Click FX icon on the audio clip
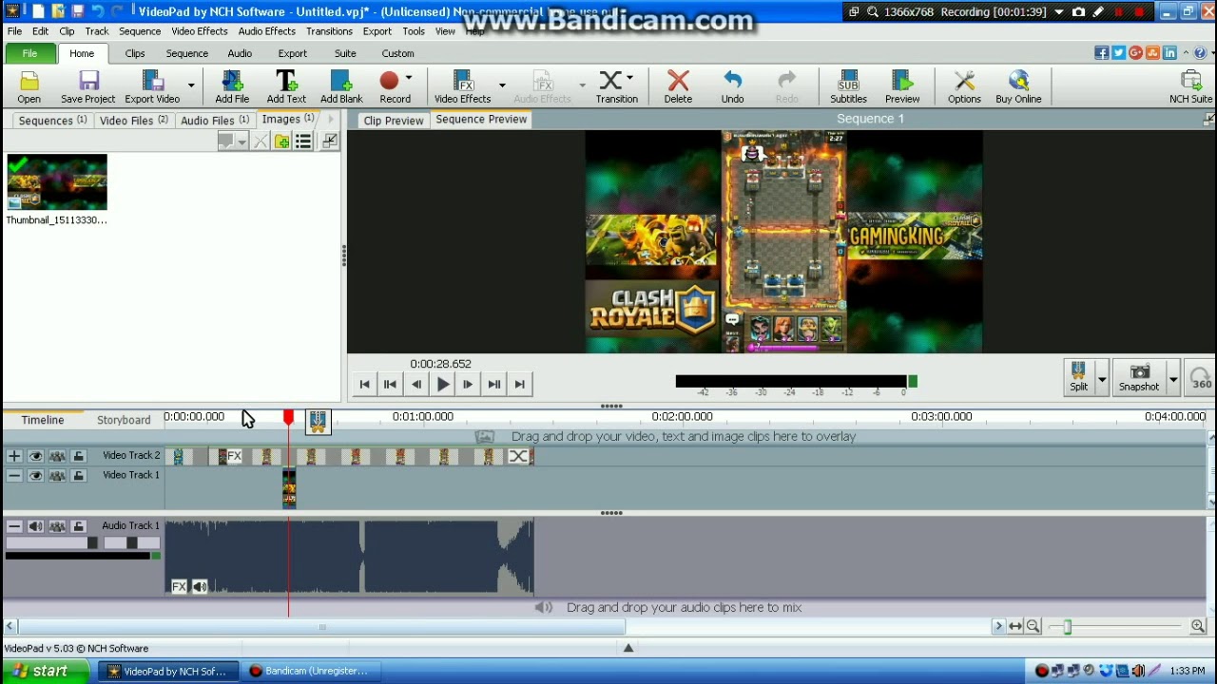Image resolution: width=1217 pixels, height=684 pixels. (179, 587)
